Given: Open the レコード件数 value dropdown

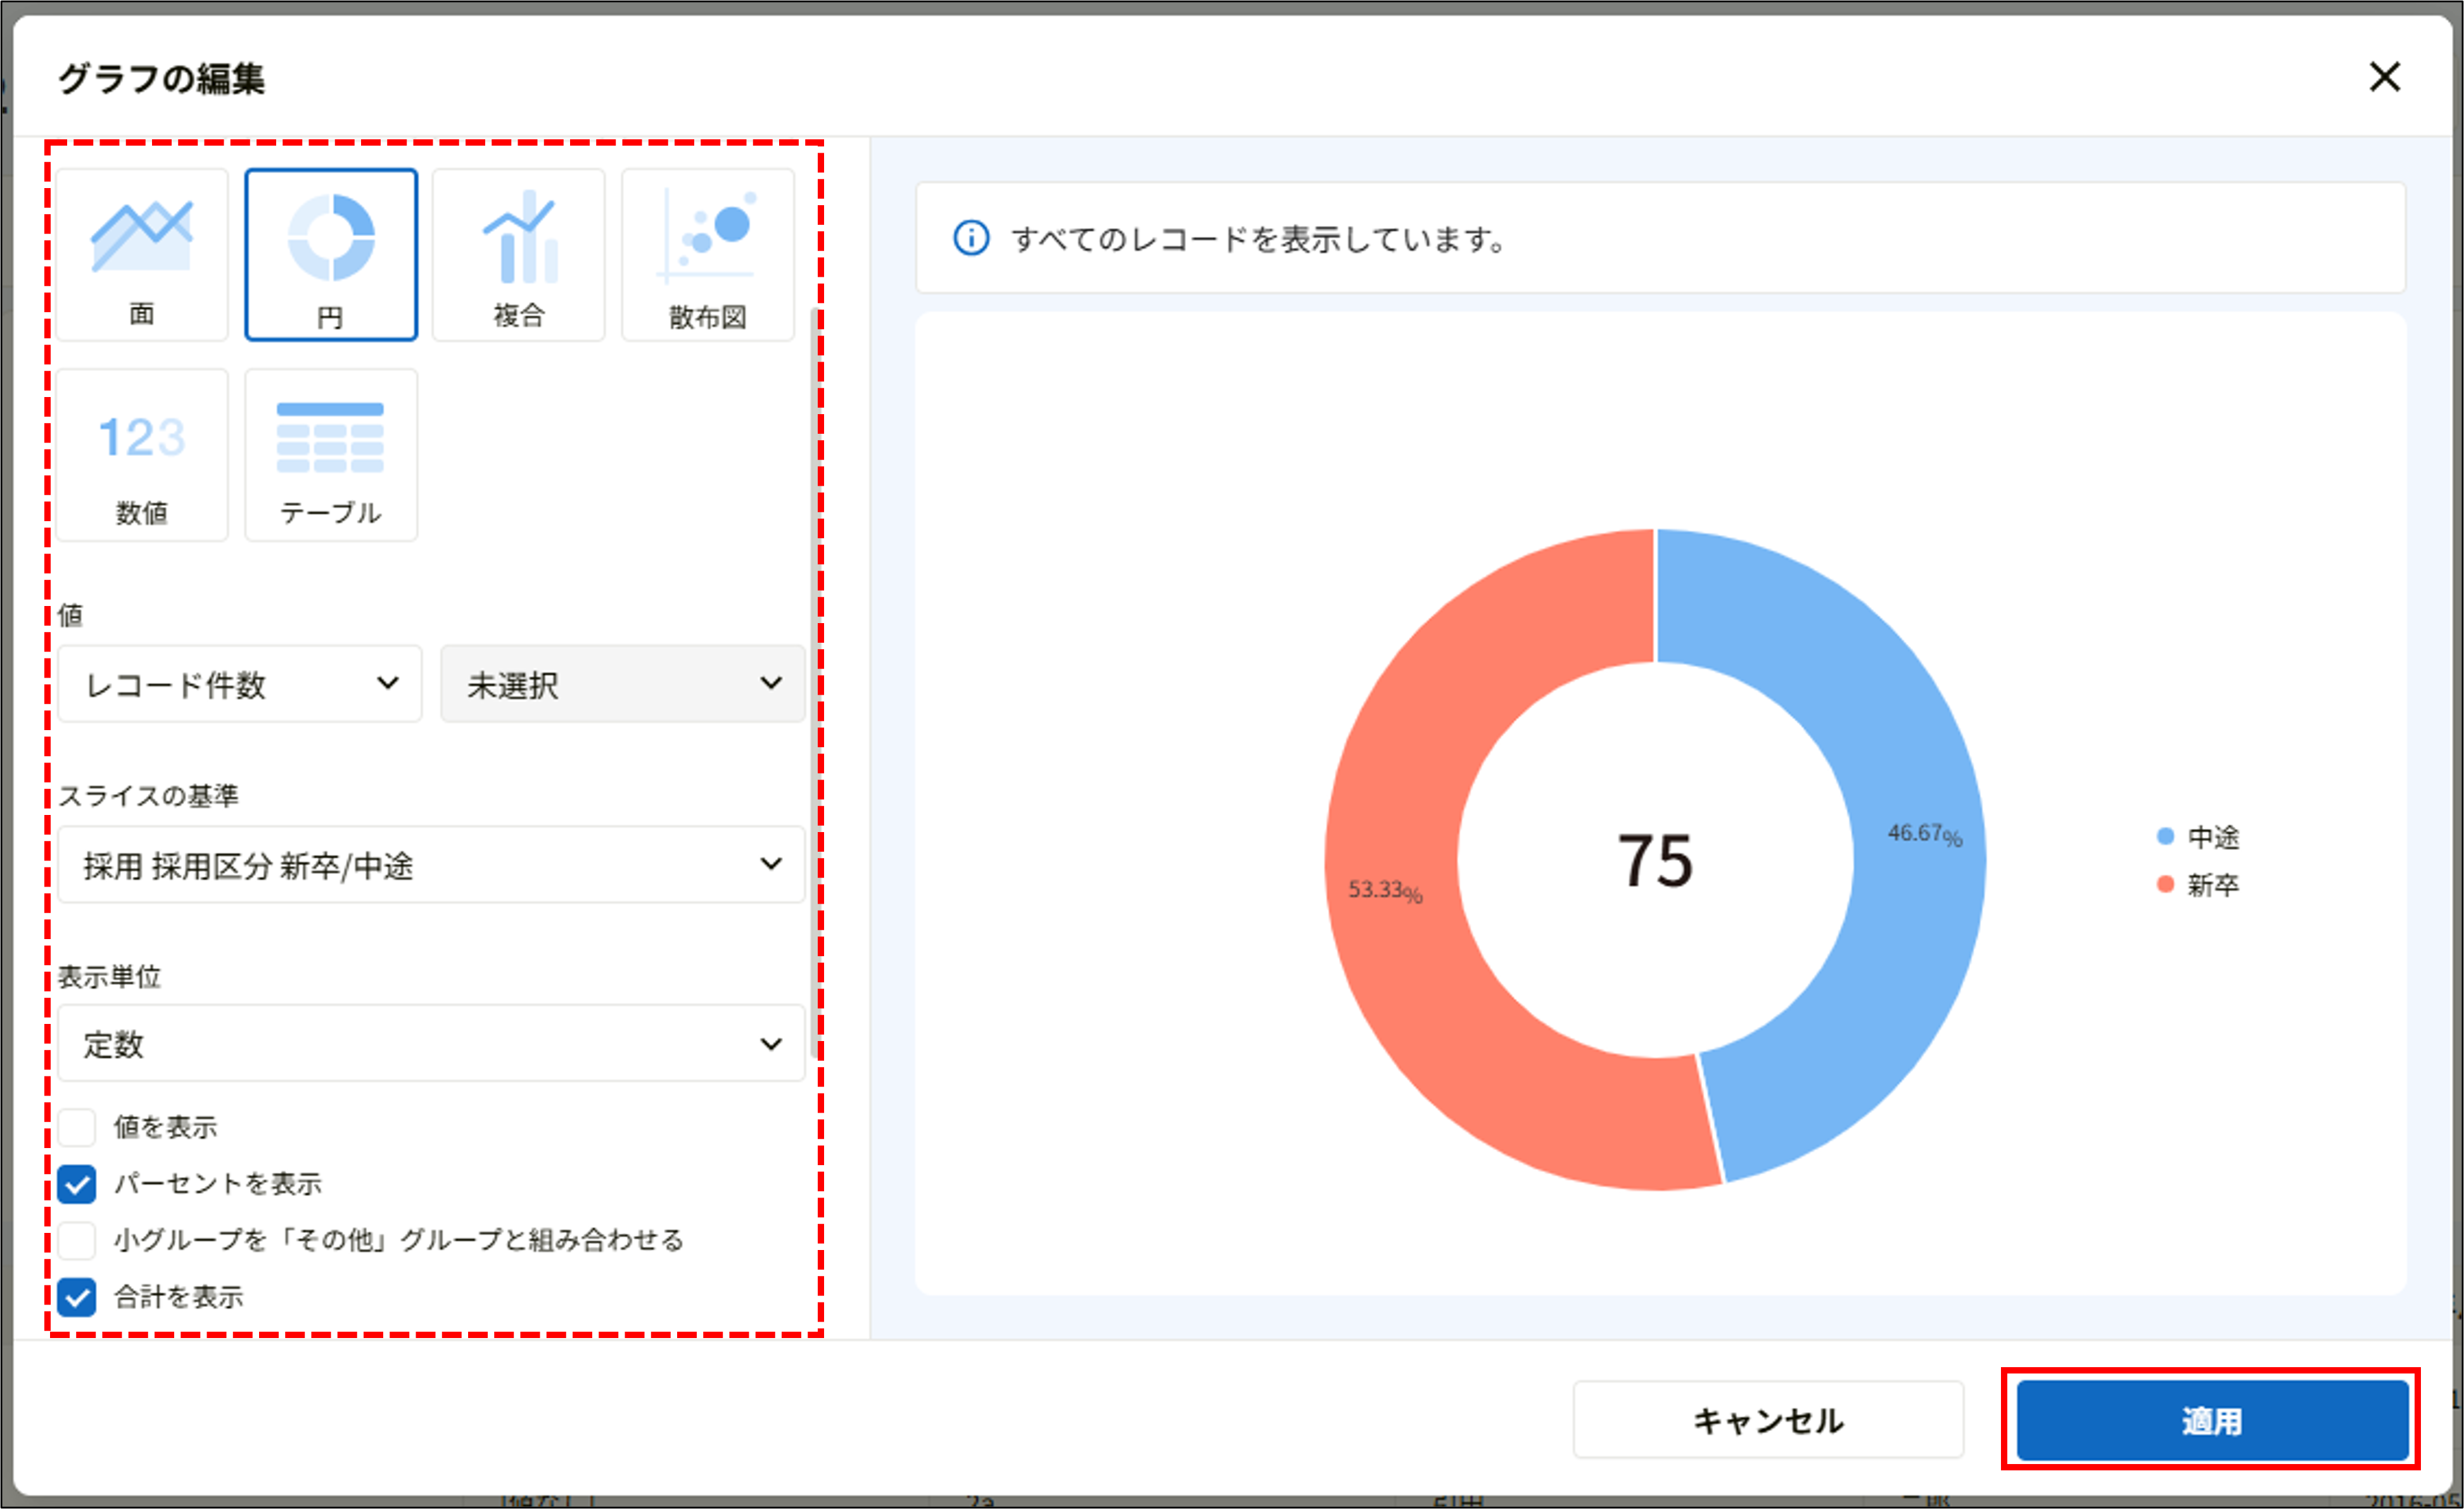Looking at the screenshot, I should (239, 684).
